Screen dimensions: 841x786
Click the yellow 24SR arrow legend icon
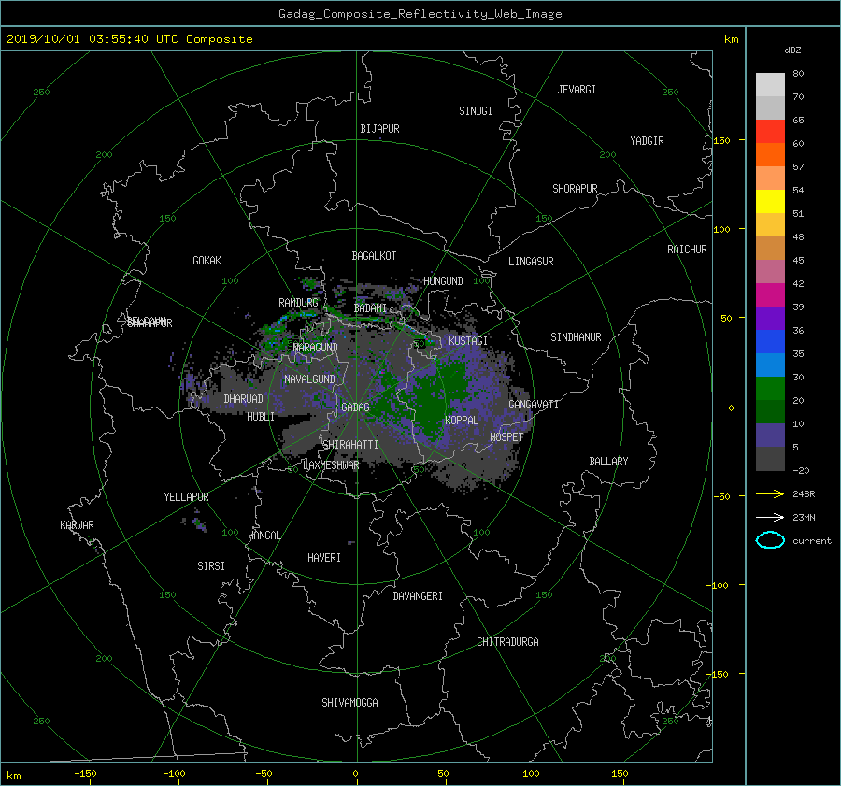coord(770,493)
